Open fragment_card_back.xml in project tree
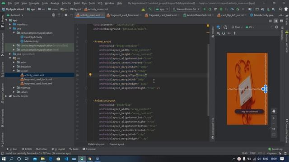Screen dimensions: 289x162 (38, 79)
